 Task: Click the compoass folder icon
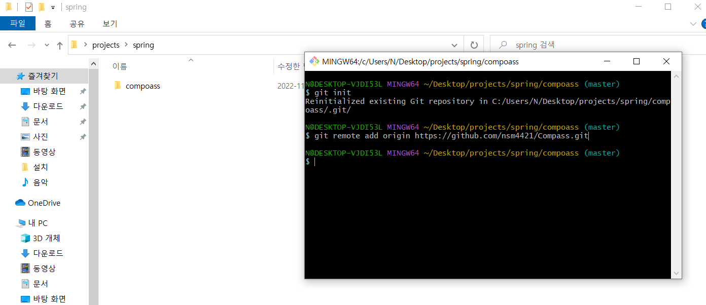[118, 86]
